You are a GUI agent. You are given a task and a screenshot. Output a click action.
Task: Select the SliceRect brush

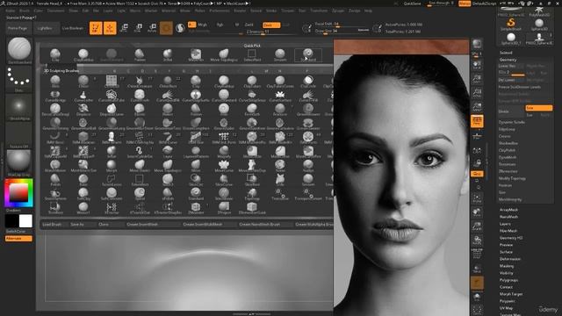pos(252,179)
